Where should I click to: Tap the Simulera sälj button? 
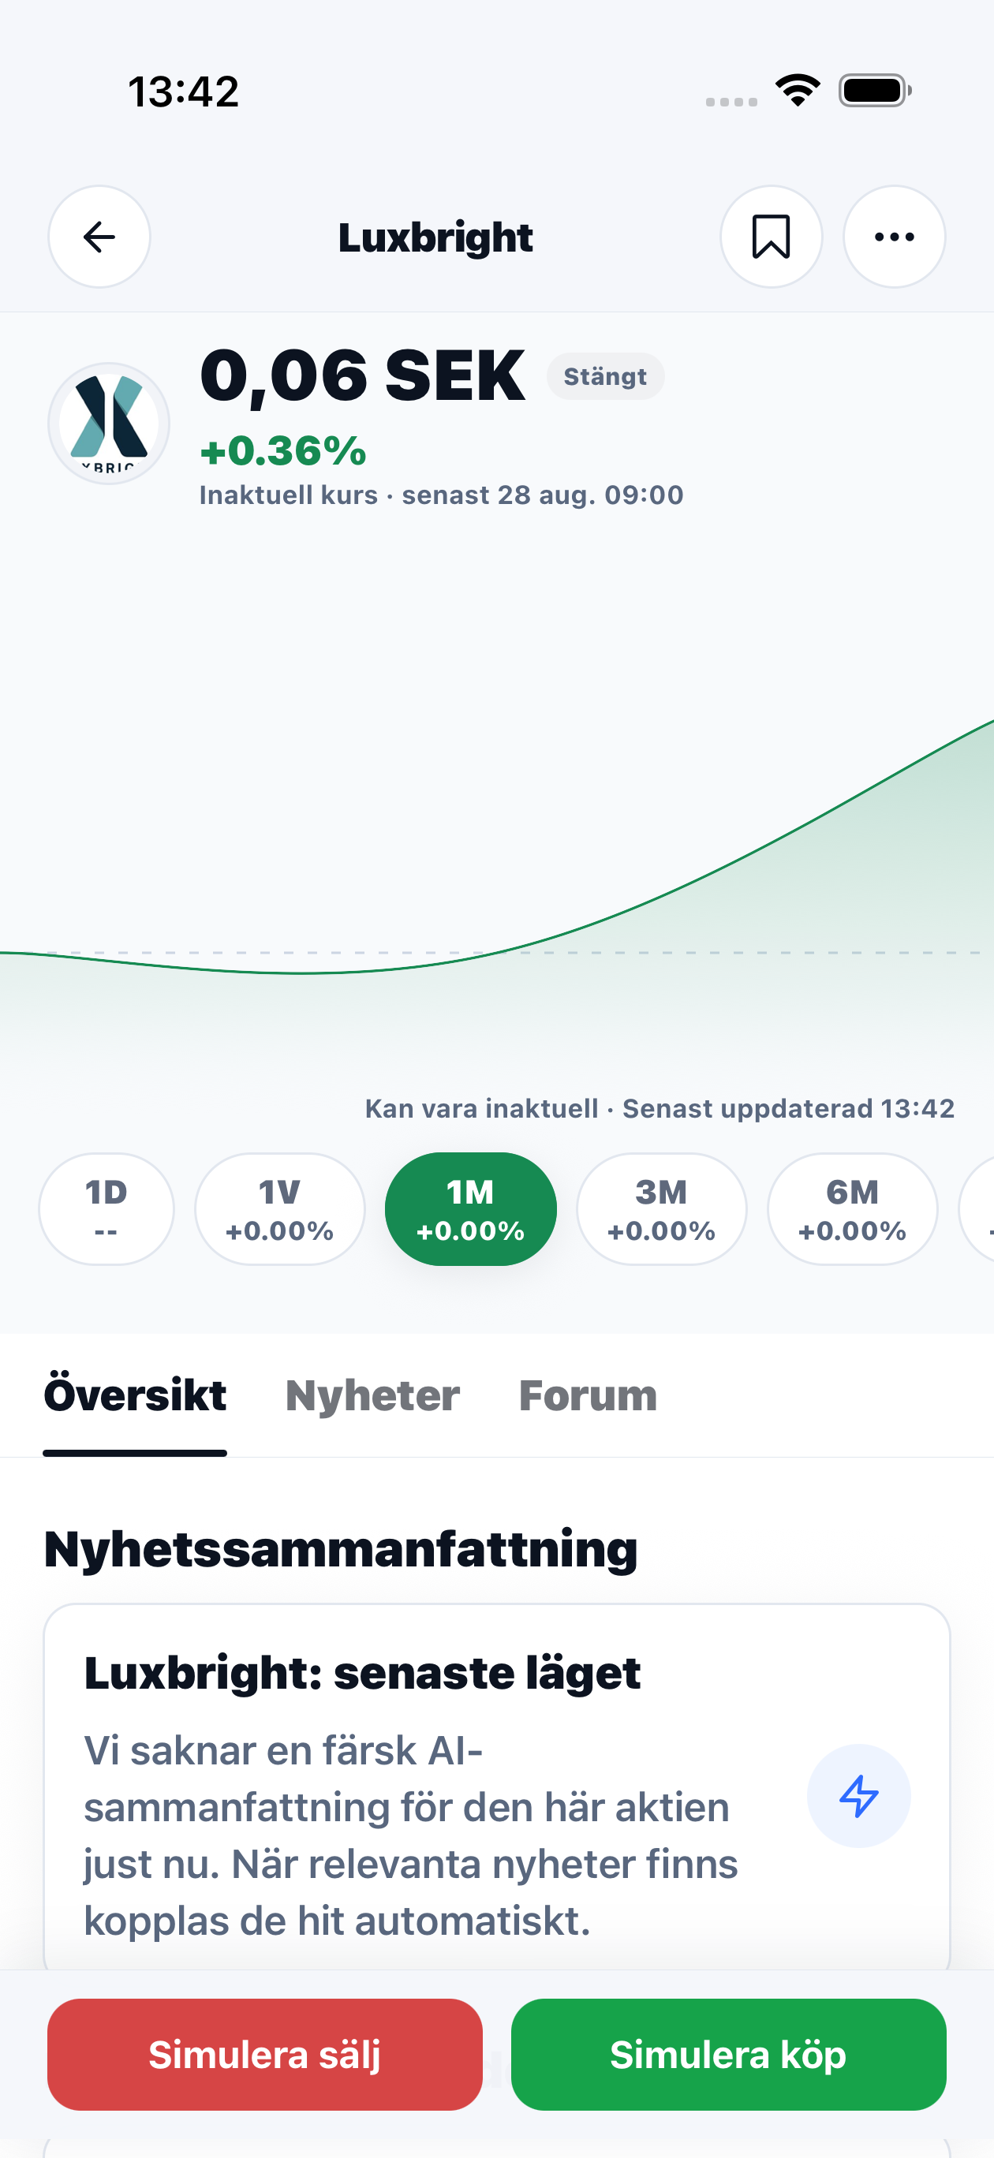click(x=265, y=2054)
